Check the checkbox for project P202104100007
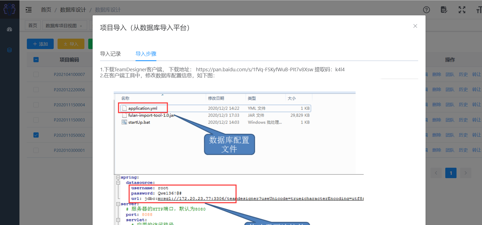Viewport: 482px width, 225px height. click(36, 75)
